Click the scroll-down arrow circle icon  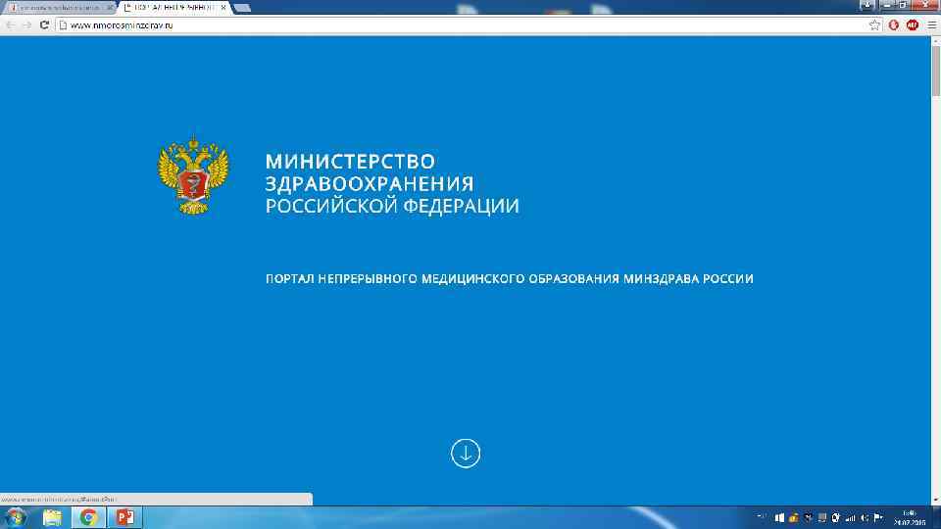[x=465, y=454]
